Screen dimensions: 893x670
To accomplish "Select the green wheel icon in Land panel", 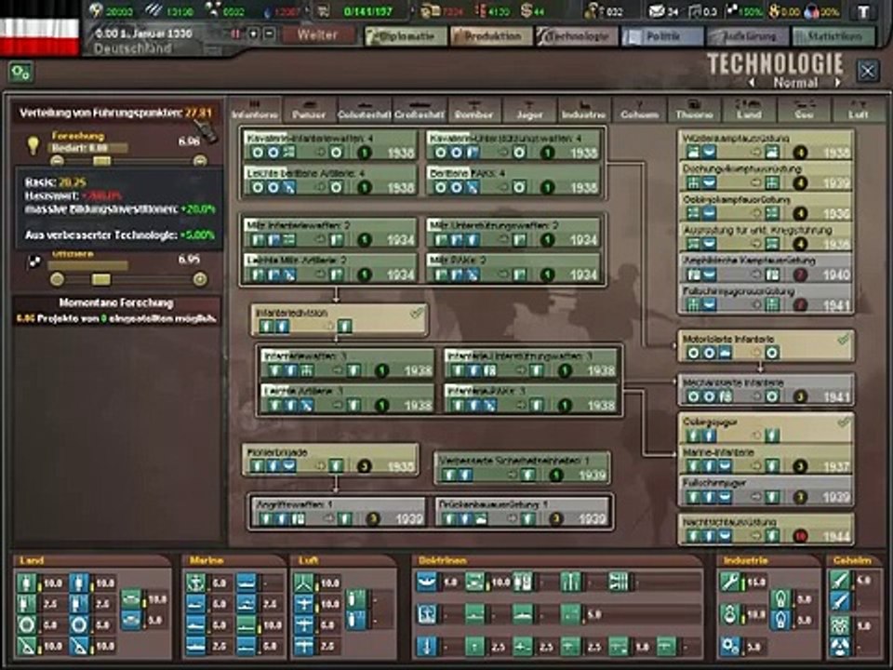I will click(27, 624).
